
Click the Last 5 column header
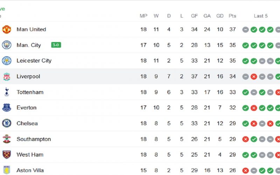261,16
